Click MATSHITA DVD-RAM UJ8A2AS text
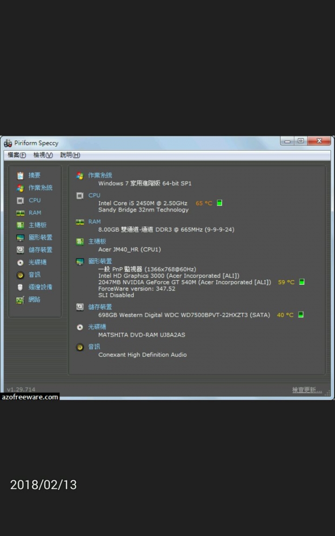 pos(142,335)
